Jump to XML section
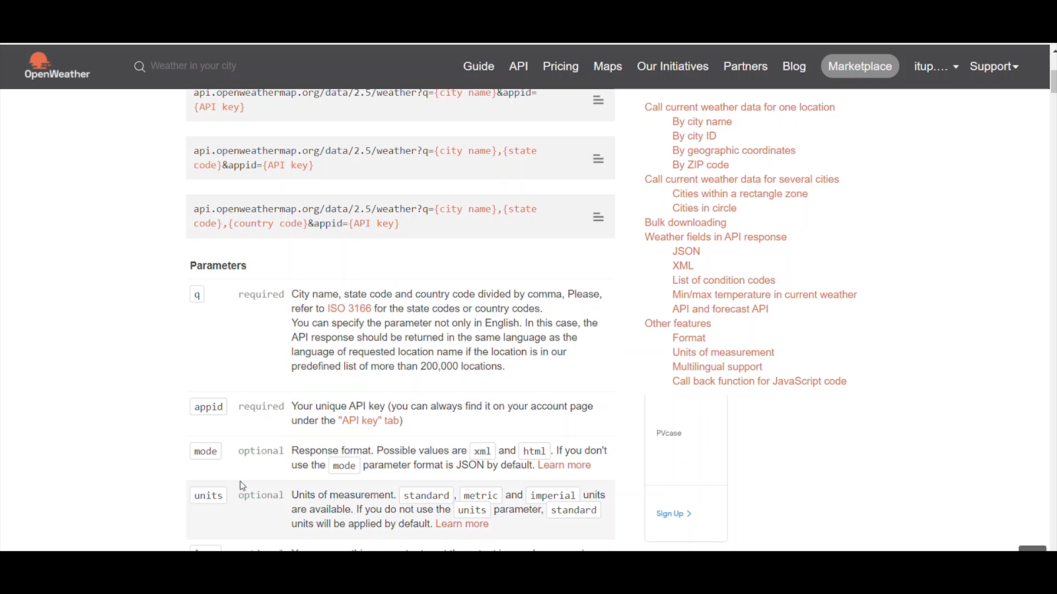 tap(683, 266)
